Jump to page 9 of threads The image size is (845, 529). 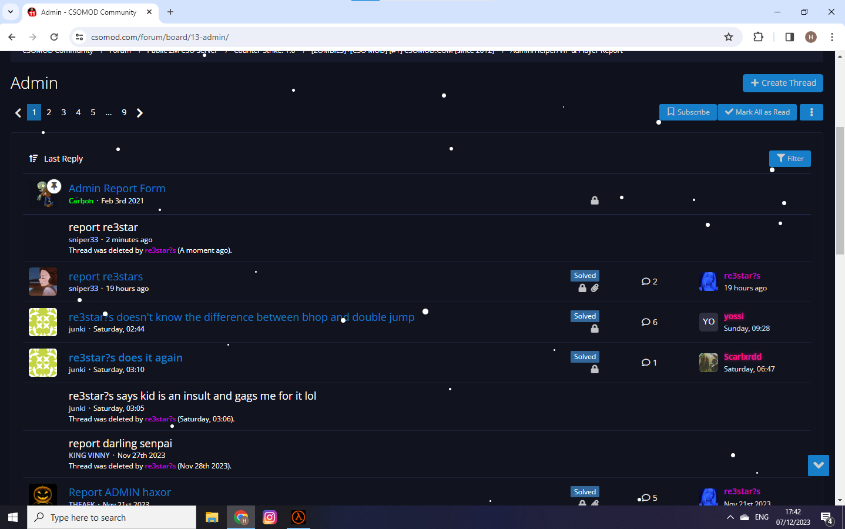[124, 112]
